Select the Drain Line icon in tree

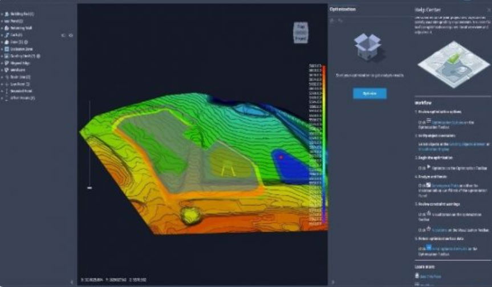[x=7, y=77]
